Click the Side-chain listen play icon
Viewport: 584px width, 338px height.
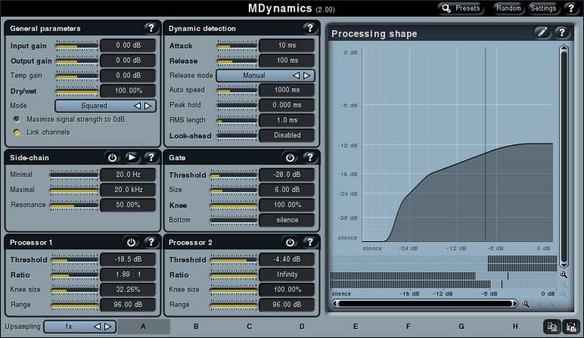pyautogui.click(x=132, y=157)
